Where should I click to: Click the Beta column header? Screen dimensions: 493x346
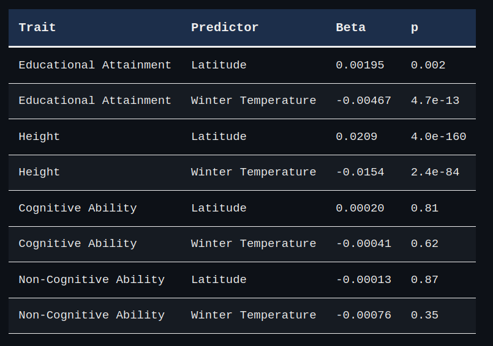coord(350,28)
